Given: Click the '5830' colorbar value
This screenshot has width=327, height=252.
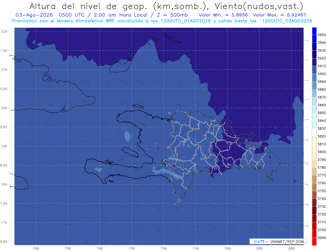Looking at the screenshot, I should [x=322, y=128].
